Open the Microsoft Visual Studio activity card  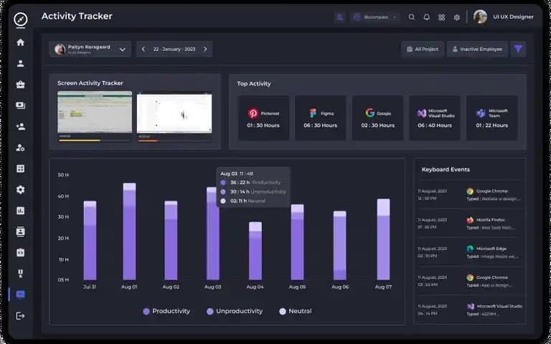435,118
